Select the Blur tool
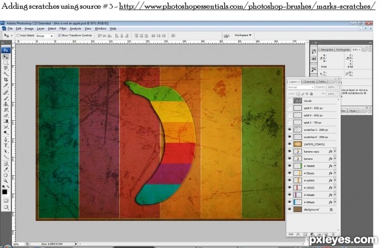 pyautogui.click(x=6, y=127)
